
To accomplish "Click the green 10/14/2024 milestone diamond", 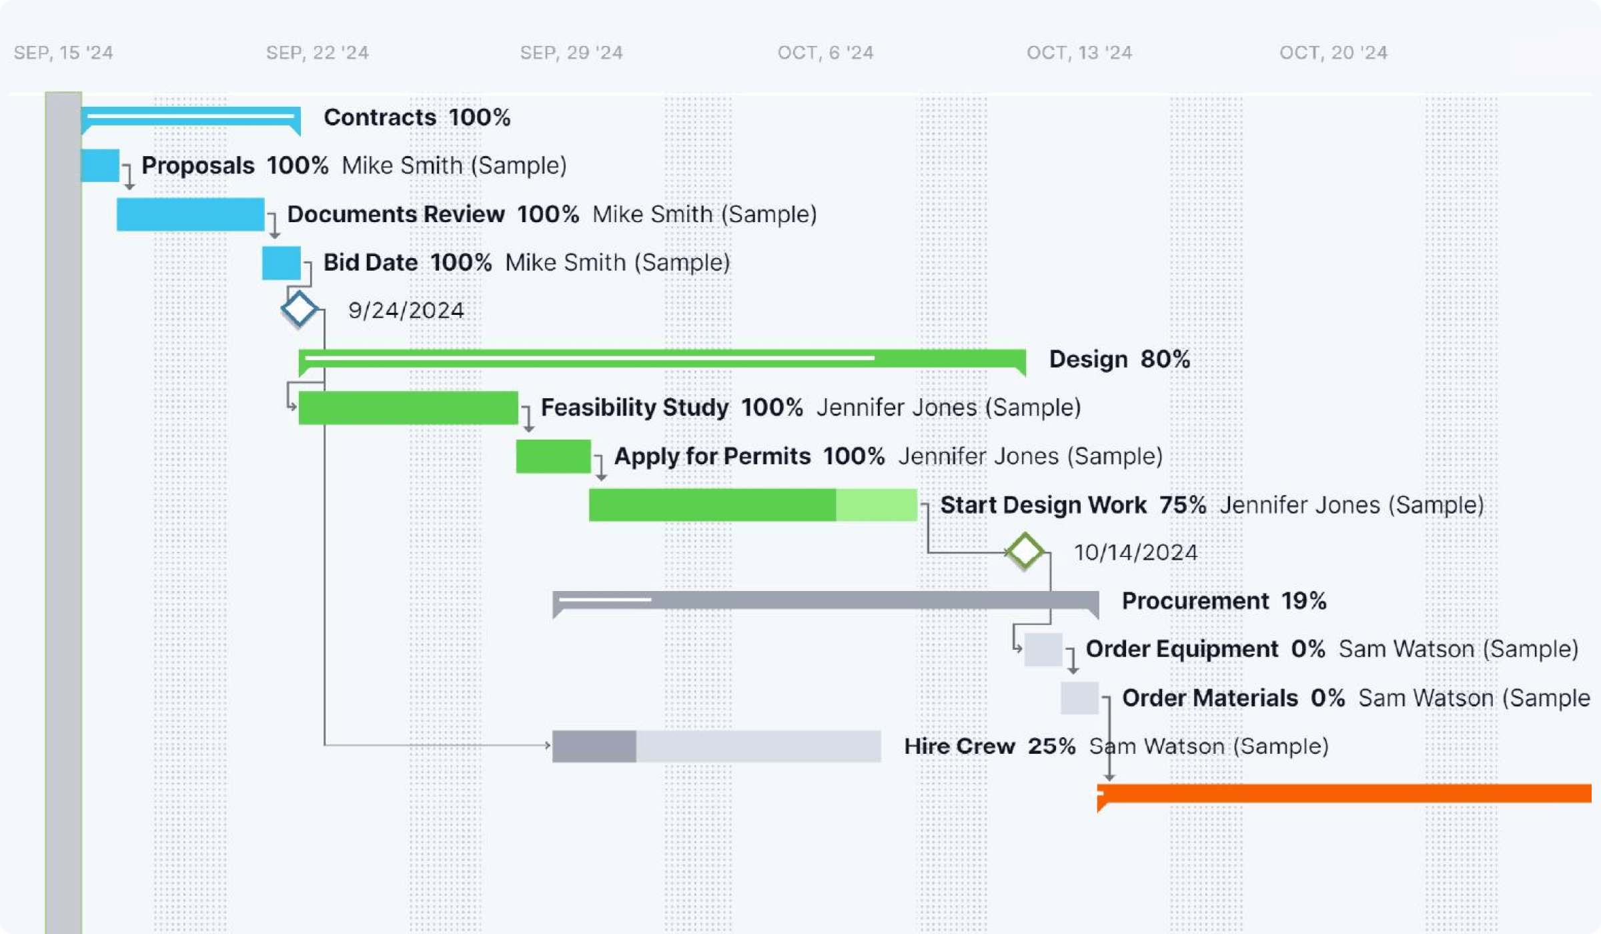I will pos(1025,551).
